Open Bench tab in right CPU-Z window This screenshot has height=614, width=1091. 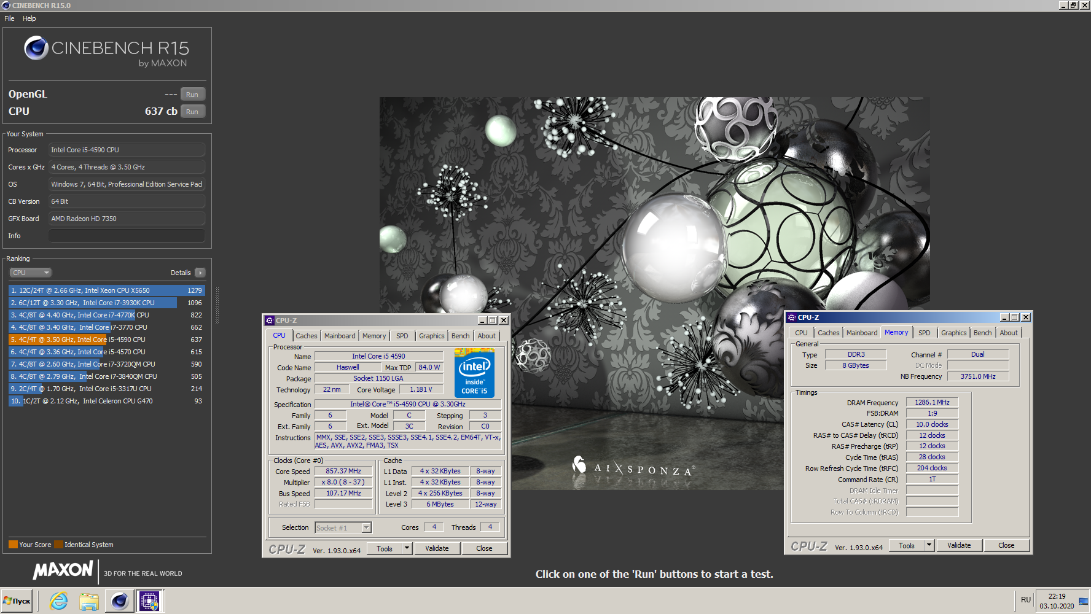point(983,333)
